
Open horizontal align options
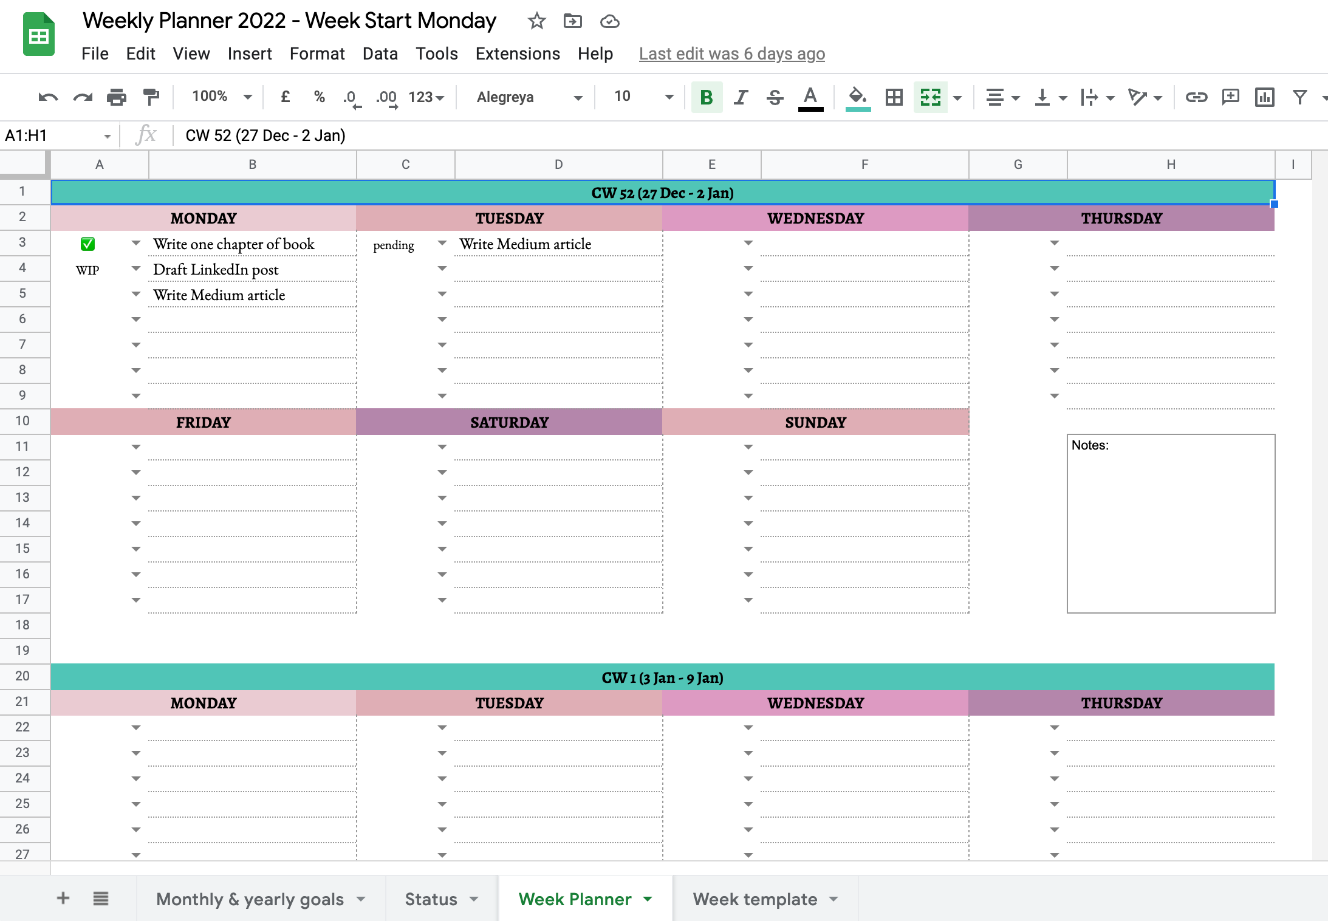[1002, 97]
